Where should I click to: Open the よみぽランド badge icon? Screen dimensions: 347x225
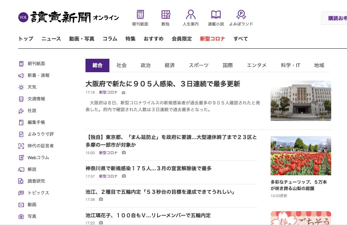tap(241, 14)
